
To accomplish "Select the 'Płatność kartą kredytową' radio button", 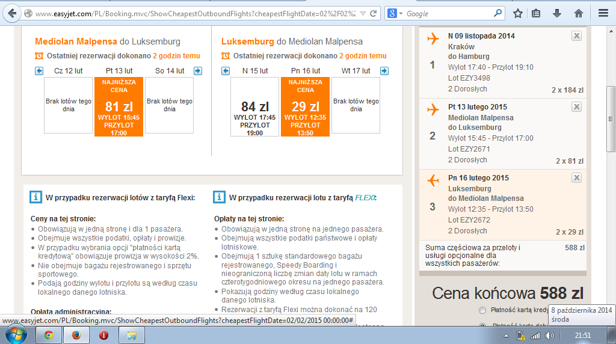I will [482, 310].
